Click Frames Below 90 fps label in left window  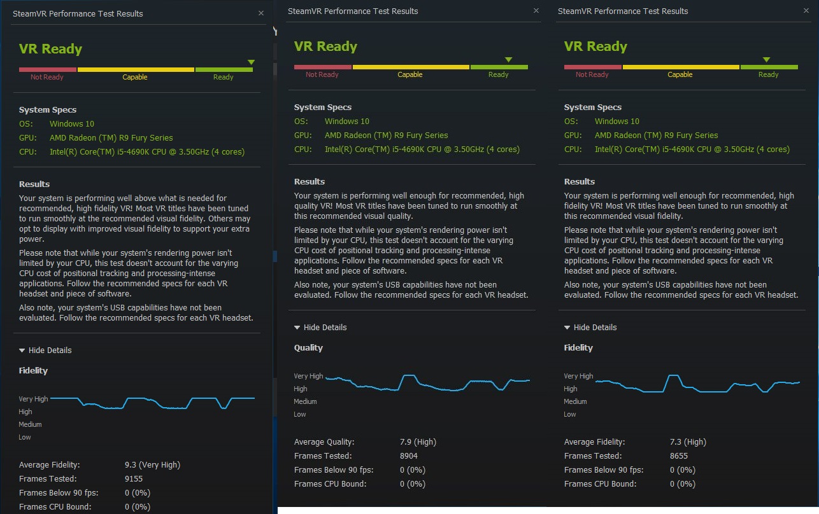pos(59,493)
